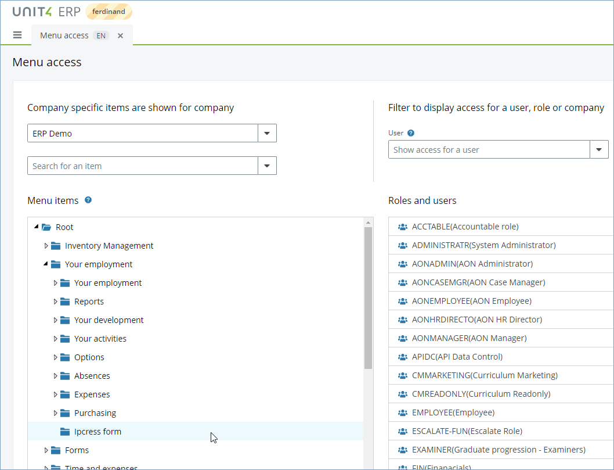Expand the Forms folder
614x470 pixels.
(x=46, y=450)
